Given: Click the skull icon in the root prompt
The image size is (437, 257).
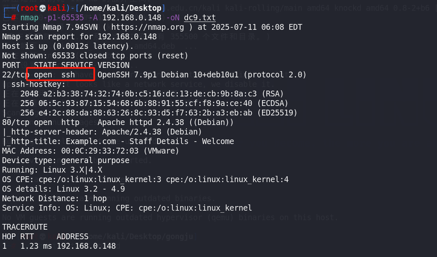Looking at the screenshot, I should click(43, 8).
